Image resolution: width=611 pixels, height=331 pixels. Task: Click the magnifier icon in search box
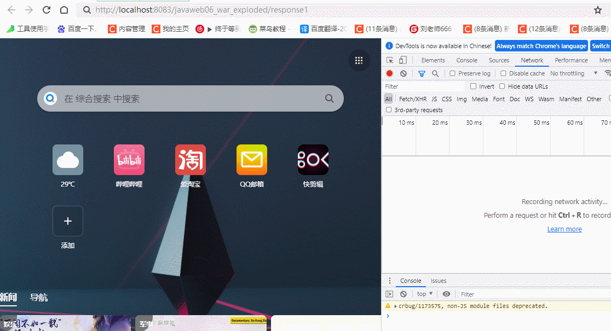[329, 98]
